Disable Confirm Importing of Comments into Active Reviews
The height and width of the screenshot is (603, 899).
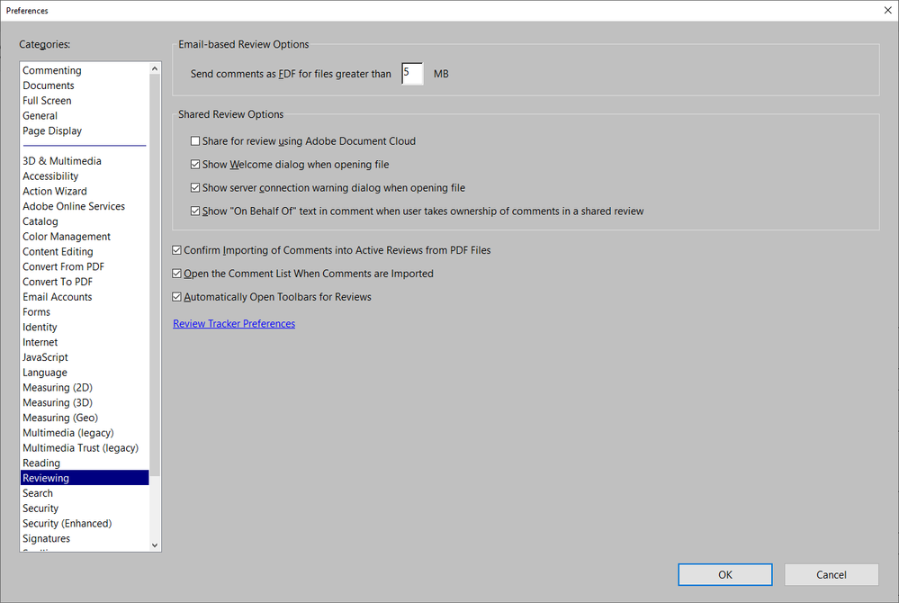176,250
